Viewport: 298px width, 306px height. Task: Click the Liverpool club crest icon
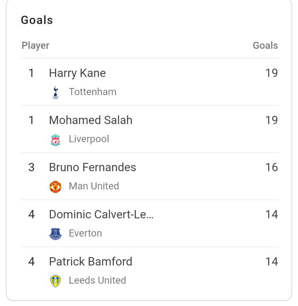point(55,140)
